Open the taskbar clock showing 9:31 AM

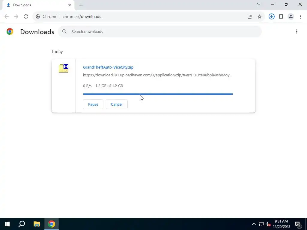click(281, 224)
